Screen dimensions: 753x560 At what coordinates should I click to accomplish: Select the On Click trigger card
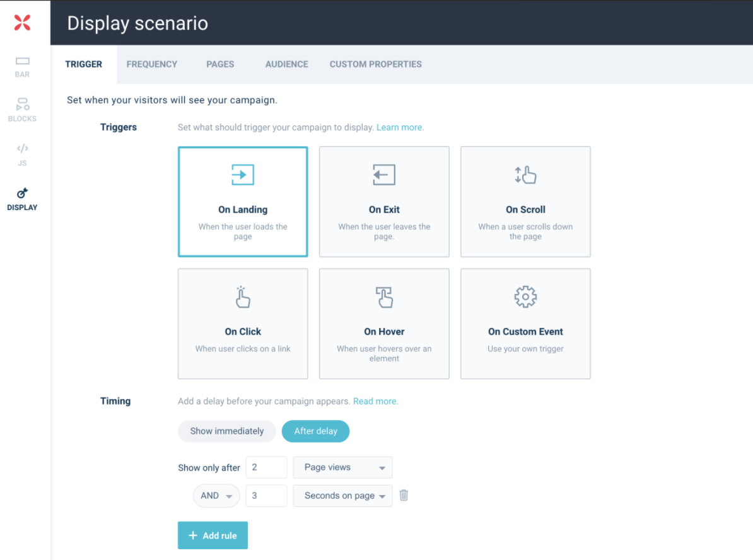coord(243,324)
